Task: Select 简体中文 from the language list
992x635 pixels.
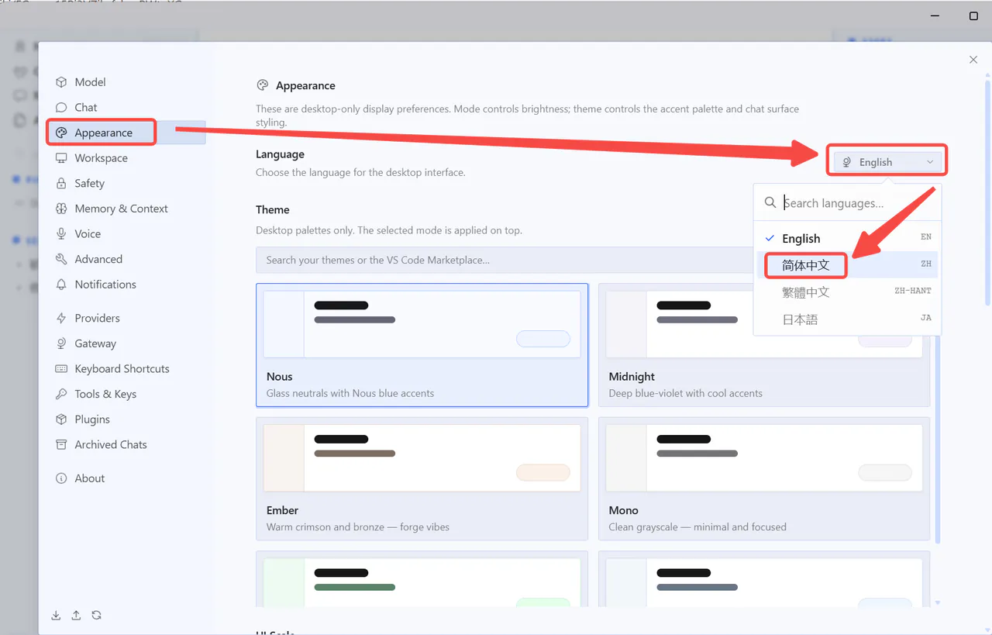Action: 847,265
